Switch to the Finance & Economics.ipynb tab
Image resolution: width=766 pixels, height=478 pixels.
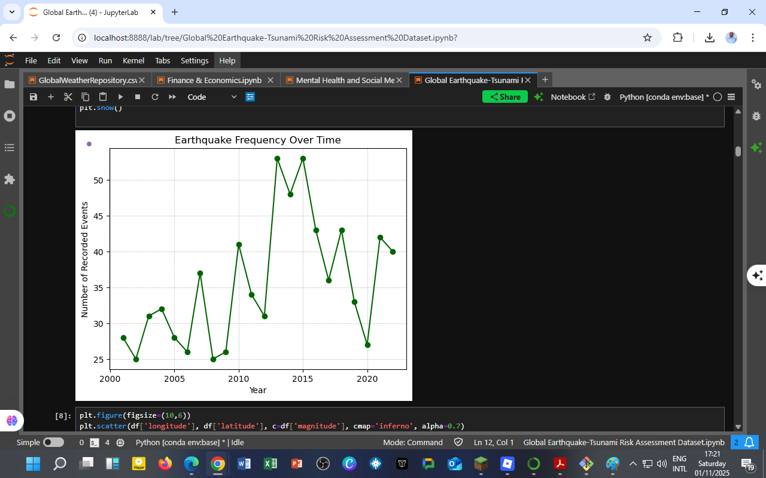(214, 80)
